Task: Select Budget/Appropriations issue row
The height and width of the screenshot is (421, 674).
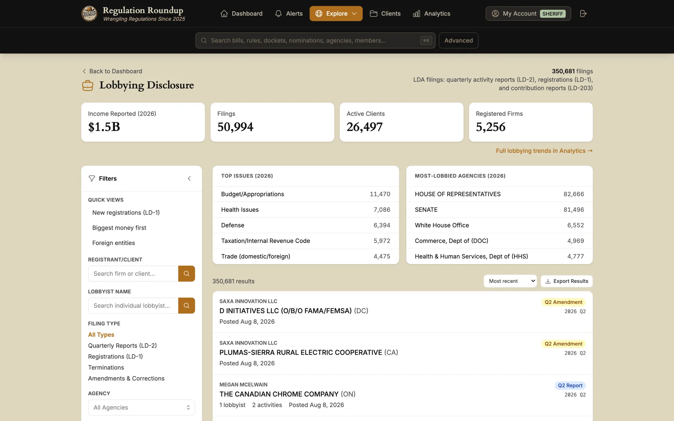Action: 306,194
